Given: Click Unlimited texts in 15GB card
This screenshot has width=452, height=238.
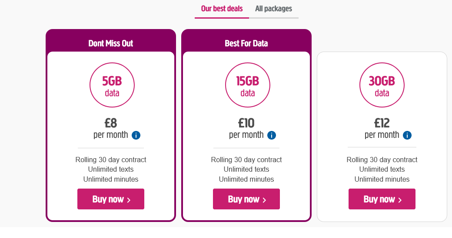Looking at the screenshot, I should pos(246,170).
